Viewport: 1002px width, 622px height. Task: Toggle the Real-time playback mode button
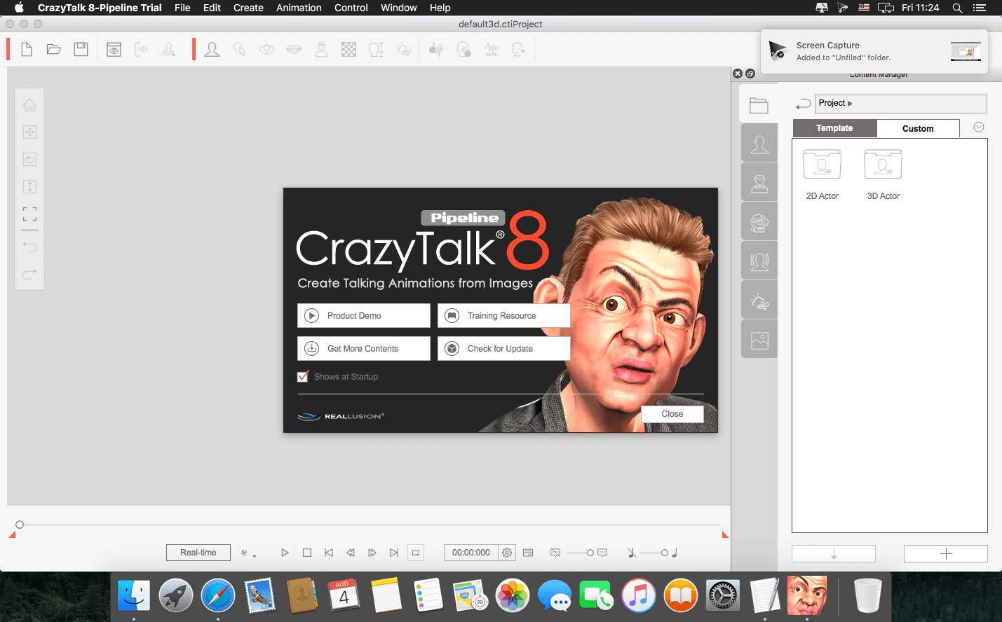tap(198, 553)
